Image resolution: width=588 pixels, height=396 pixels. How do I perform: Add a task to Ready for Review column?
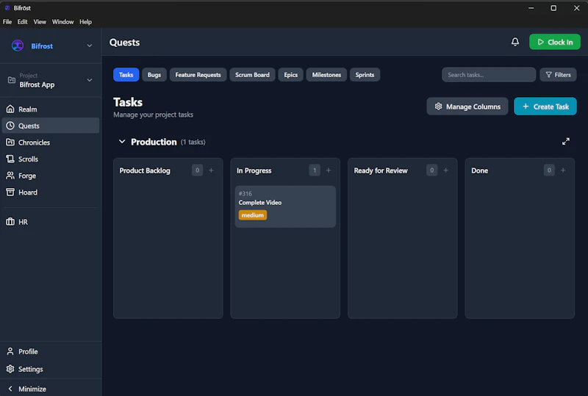click(x=446, y=170)
